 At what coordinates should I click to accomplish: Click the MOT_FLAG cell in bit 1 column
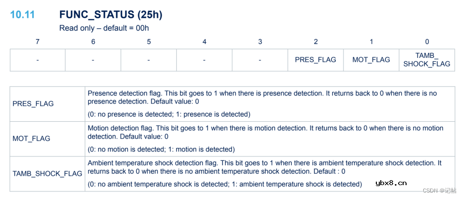click(371, 60)
